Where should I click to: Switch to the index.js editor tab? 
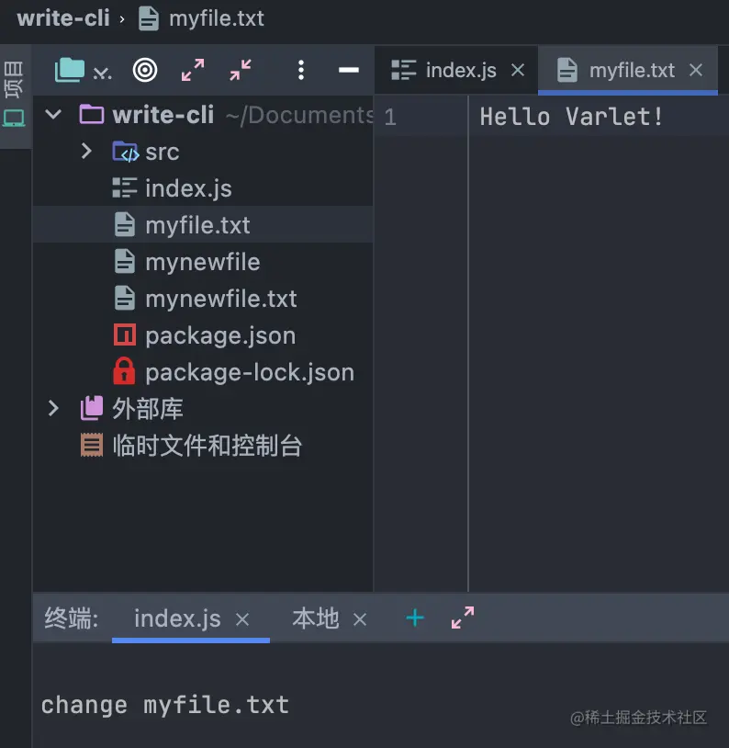coord(460,71)
